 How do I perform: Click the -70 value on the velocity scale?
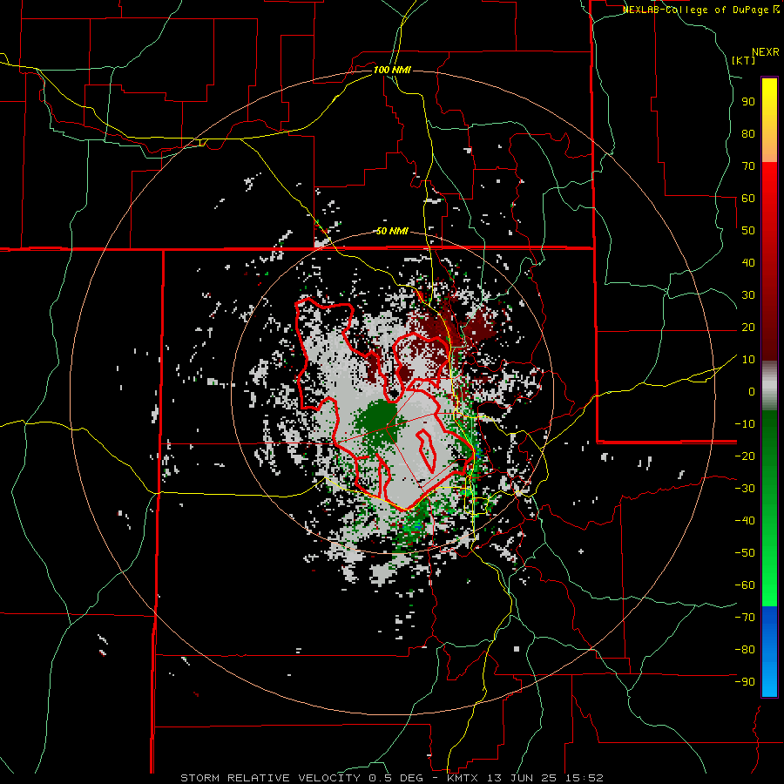pos(745,618)
